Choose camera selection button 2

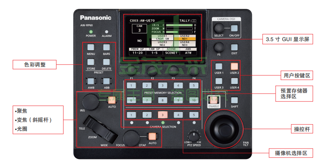tap(147, 115)
